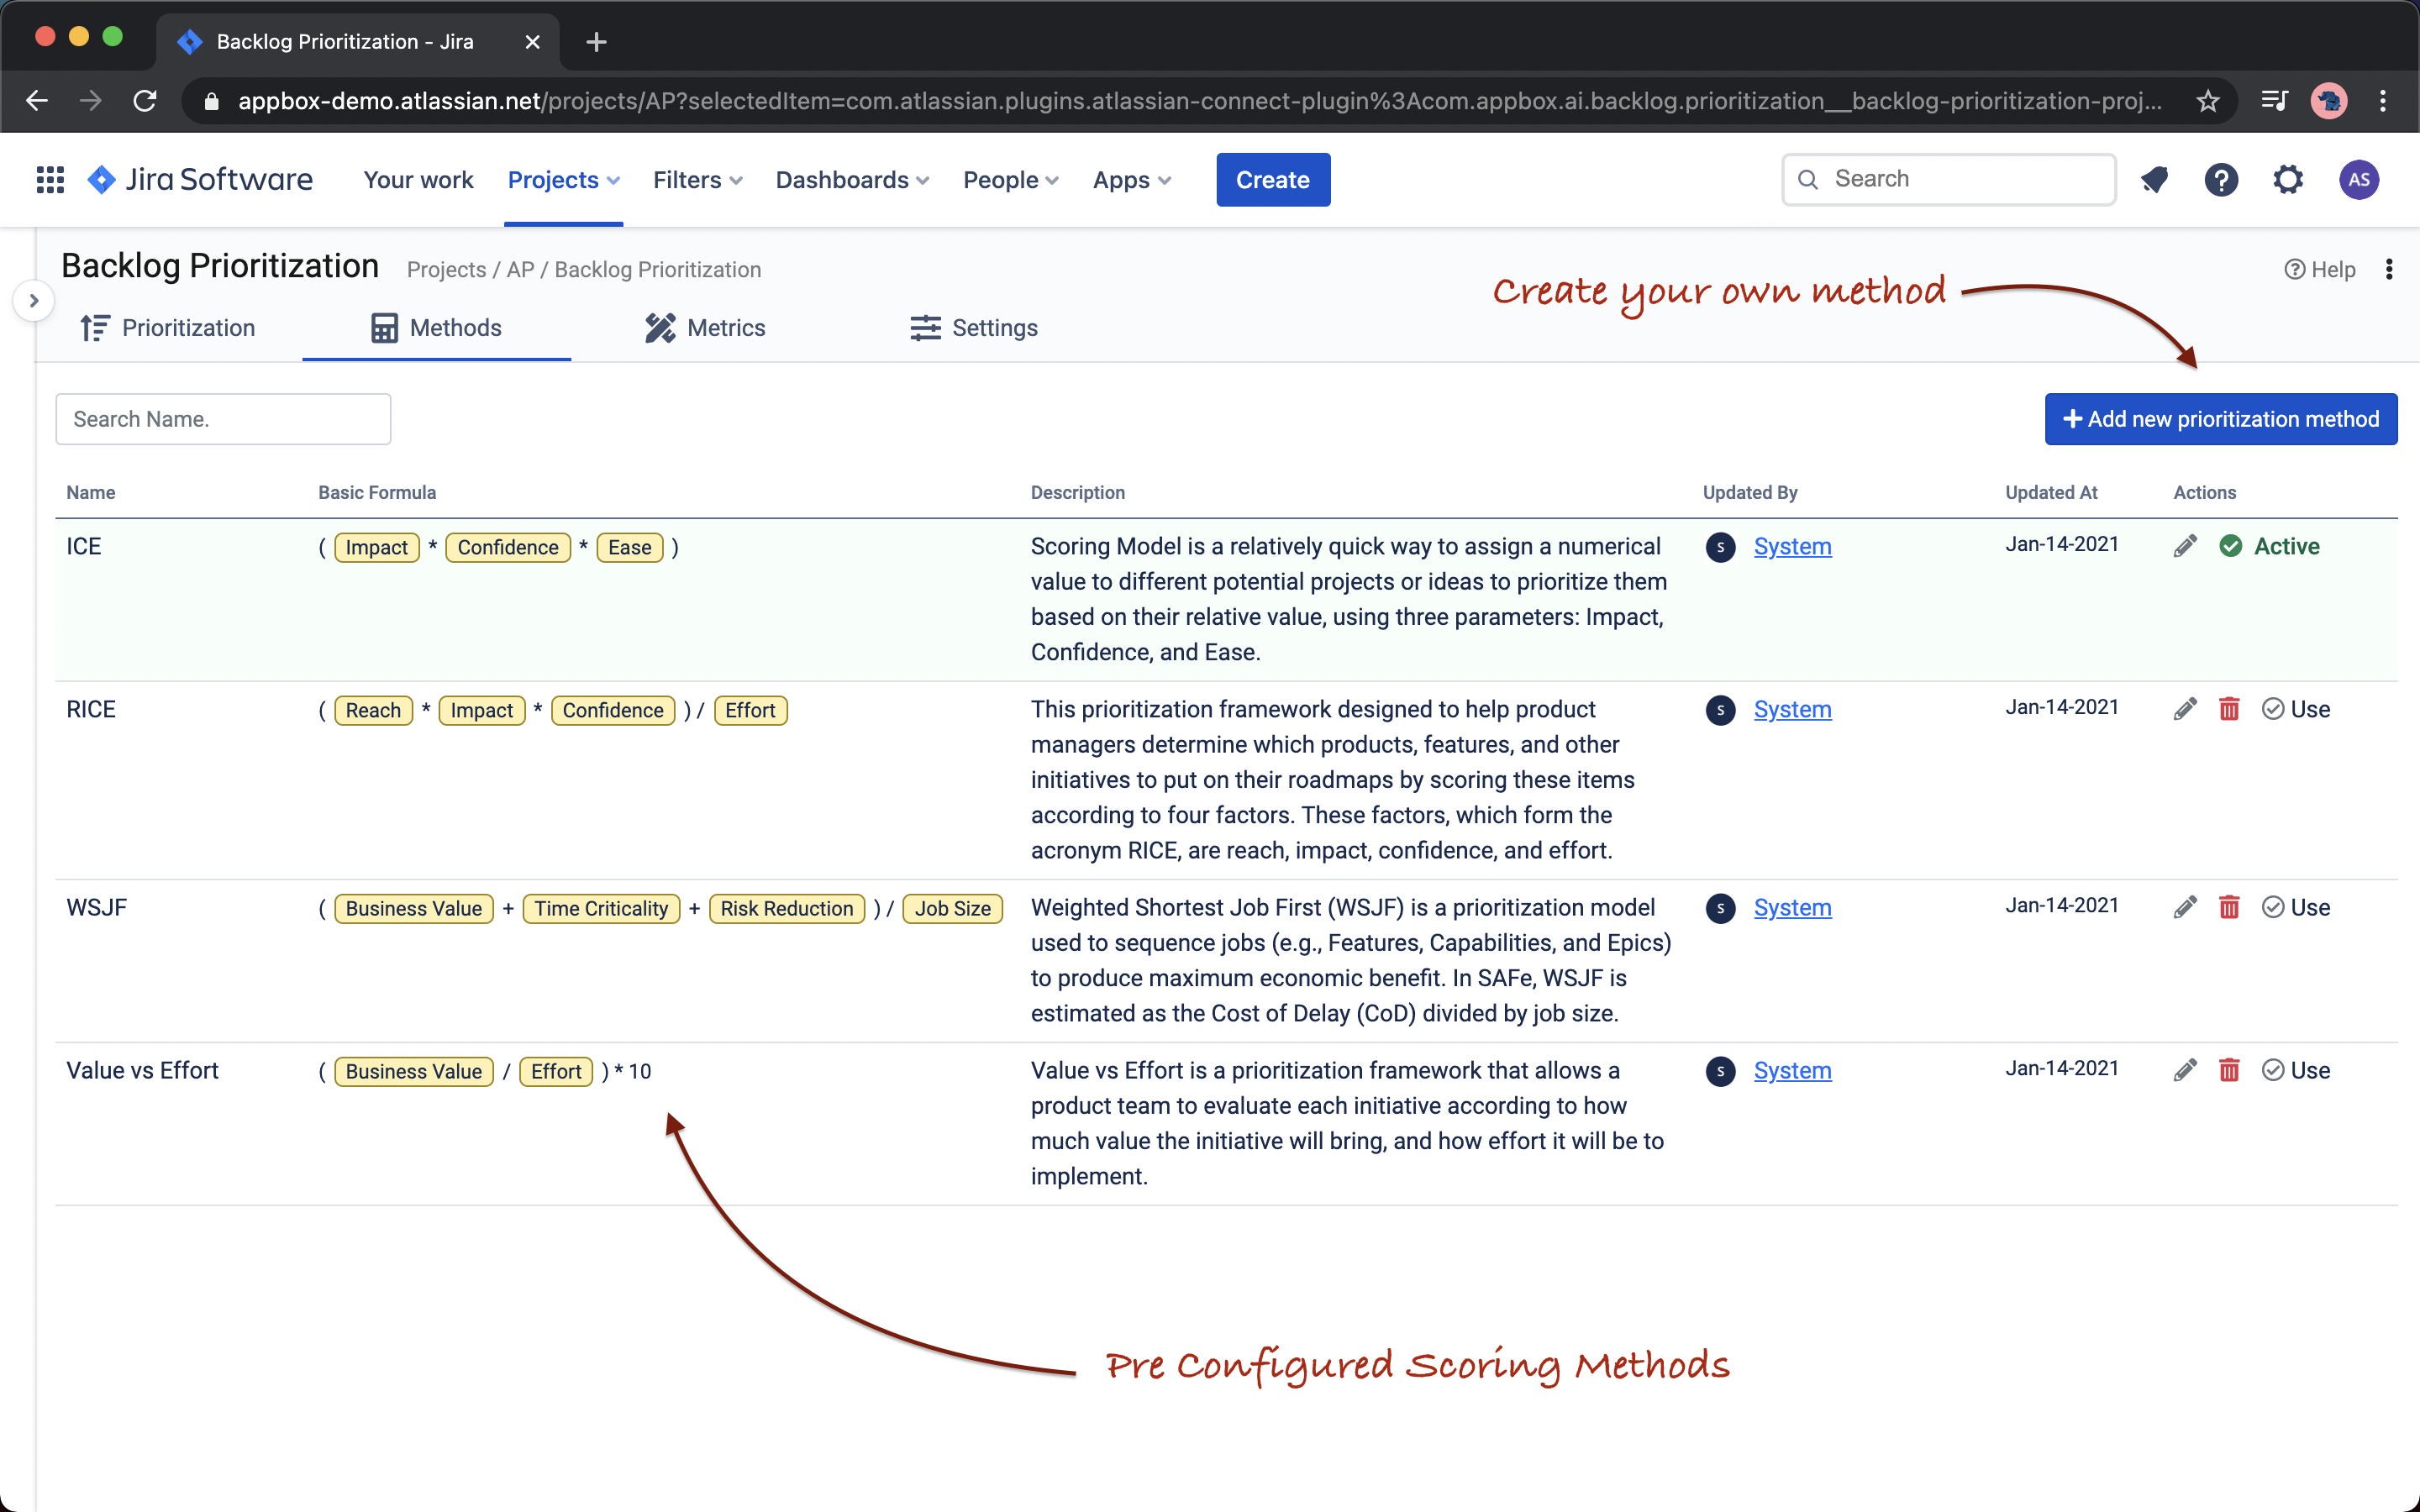Screen dimensions: 2420x1512
Task: Click the Search Name input field
Action: 223,419
